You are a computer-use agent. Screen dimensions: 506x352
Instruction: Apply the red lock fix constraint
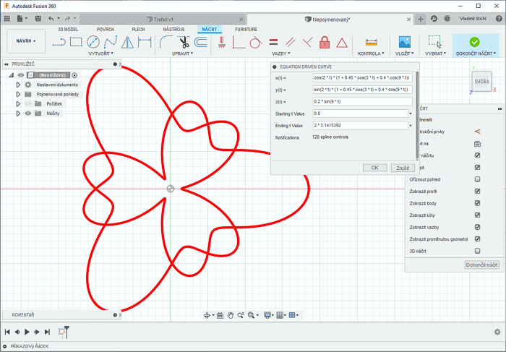pos(324,43)
